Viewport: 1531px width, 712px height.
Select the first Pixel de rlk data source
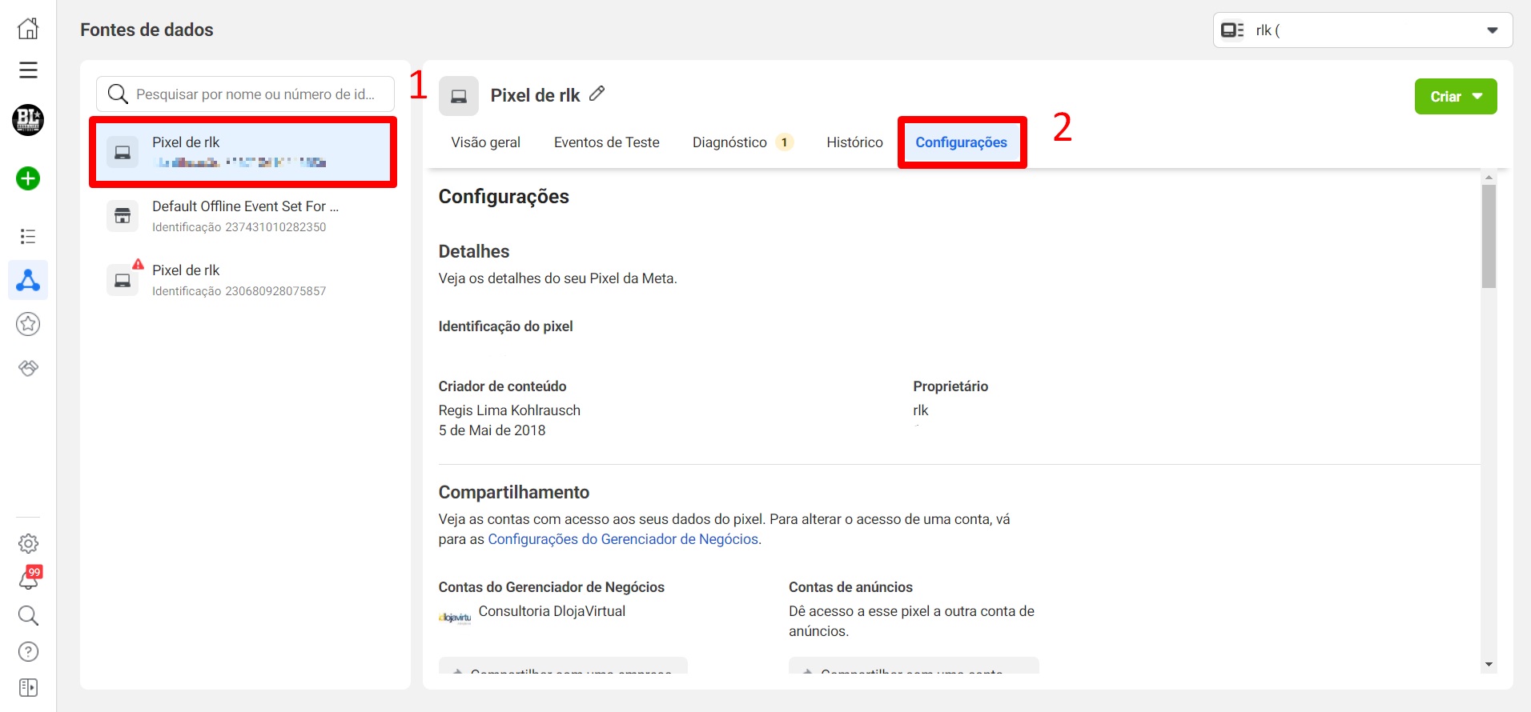pos(243,152)
